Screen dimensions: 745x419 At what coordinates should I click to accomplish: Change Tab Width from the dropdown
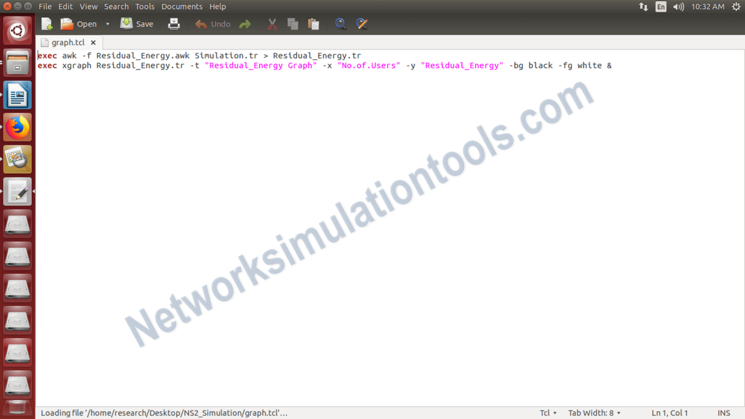594,413
